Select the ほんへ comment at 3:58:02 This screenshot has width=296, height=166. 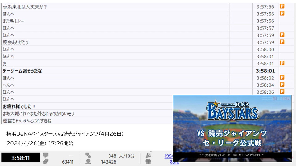tap(8, 78)
